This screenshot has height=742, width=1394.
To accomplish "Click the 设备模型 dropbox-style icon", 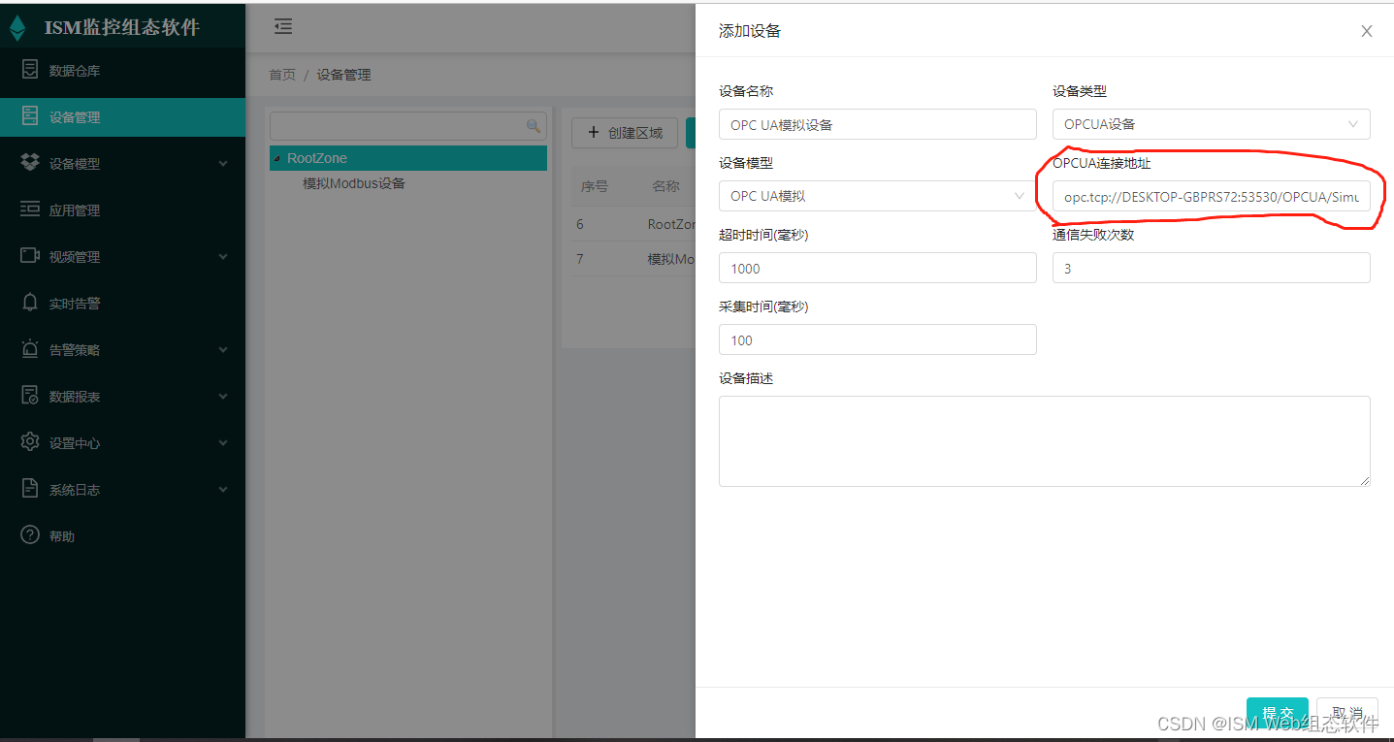I will (x=31, y=163).
